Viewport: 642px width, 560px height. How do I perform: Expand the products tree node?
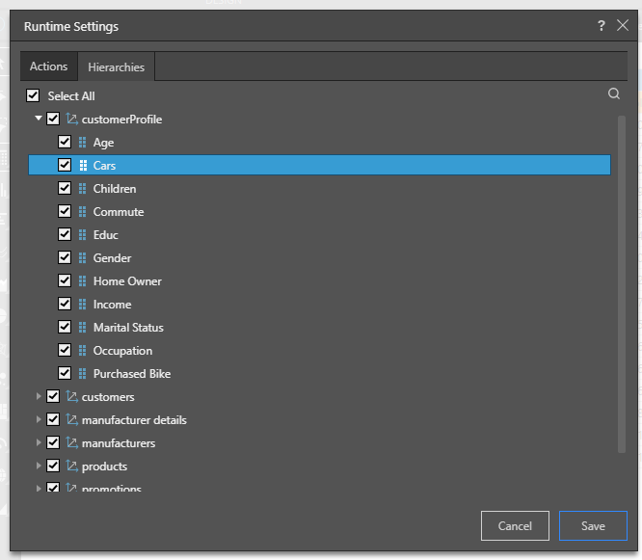pyautogui.click(x=39, y=467)
